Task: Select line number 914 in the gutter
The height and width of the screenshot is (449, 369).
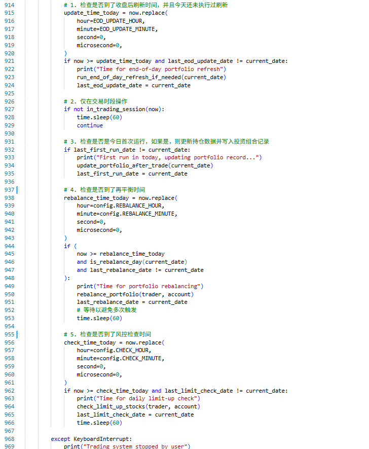Action: pos(9,5)
